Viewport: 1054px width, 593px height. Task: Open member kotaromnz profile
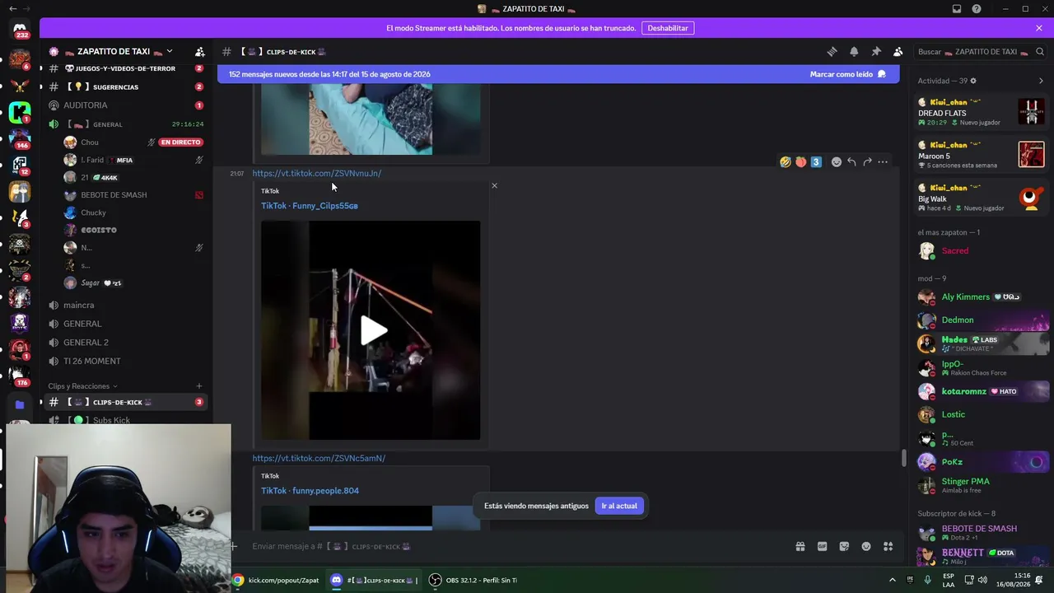(x=982, y=391)
